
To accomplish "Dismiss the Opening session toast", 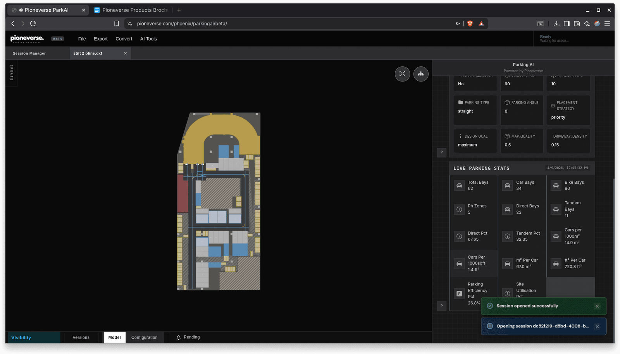I will (x=597, y=326).
